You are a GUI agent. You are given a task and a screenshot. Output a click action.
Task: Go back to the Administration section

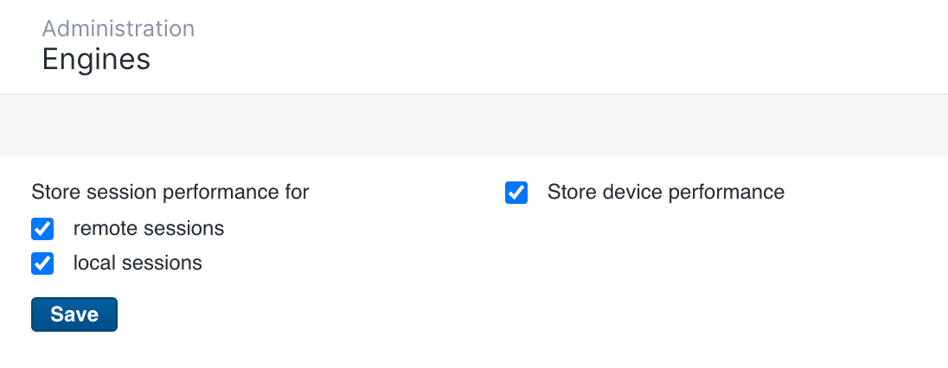click(x=118, y=29)
